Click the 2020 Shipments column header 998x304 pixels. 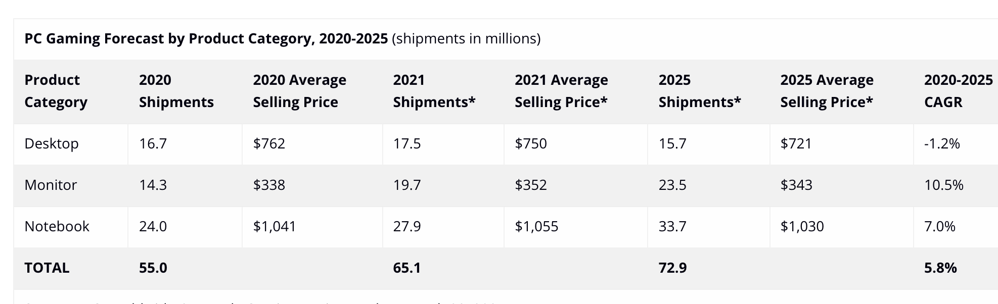coord(176,91)
